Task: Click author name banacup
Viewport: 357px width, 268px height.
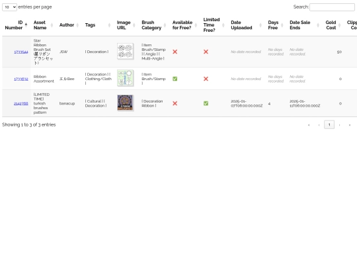Action: point(67,103)
